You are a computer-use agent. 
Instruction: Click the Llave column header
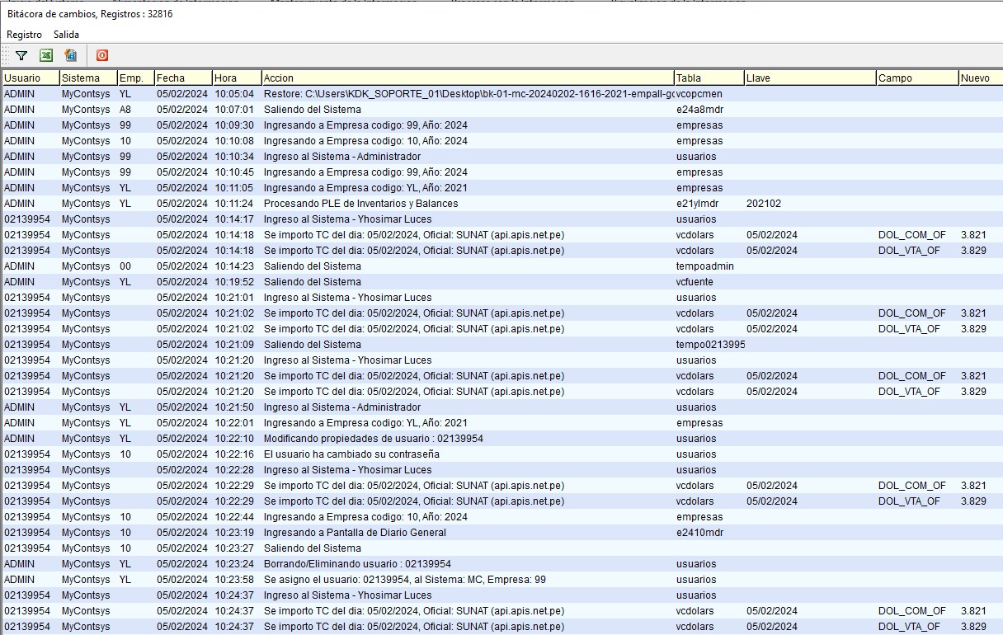tap(808, 78)
